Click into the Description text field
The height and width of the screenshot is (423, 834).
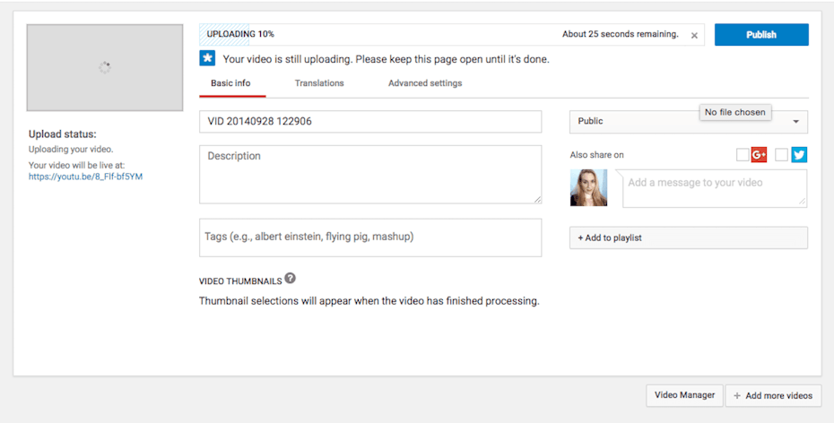tap(369, 174)
